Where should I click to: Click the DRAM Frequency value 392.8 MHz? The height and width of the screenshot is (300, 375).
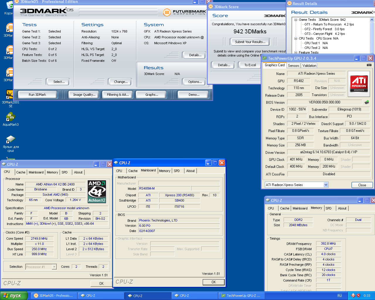pyautogui.click(x=328, y=243)
